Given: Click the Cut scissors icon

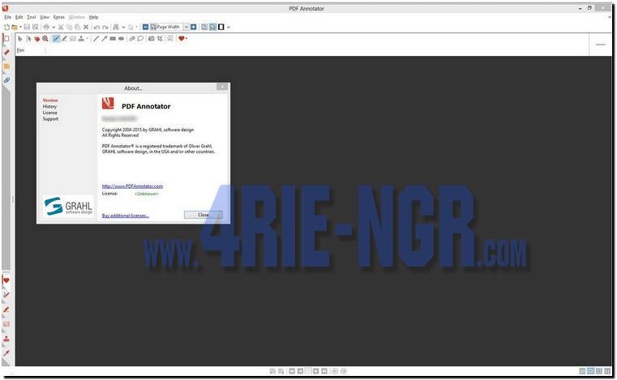Looking at the screenshot, I should 61,28.
